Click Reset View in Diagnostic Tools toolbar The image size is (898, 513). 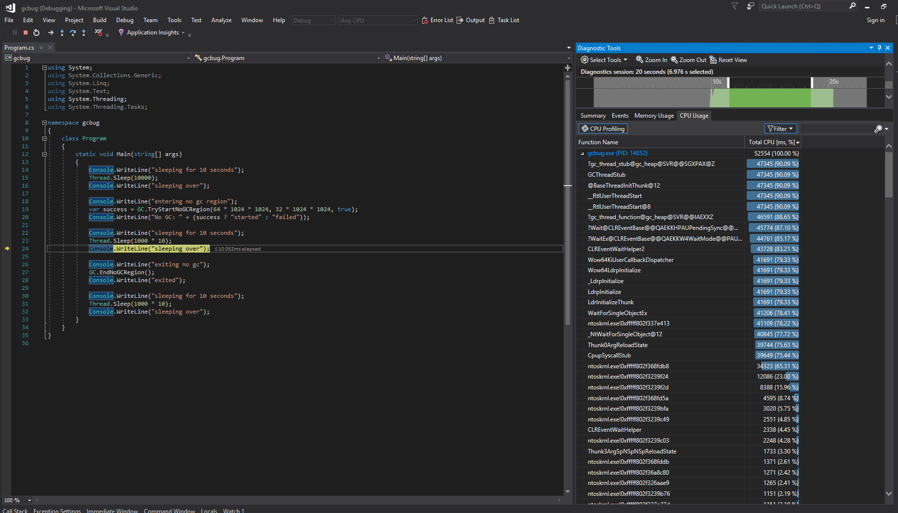pyautogui.click(x=729, y=60)
